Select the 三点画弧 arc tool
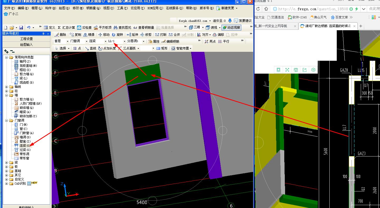This screenshot has height=208, width=380. (127, 48)
